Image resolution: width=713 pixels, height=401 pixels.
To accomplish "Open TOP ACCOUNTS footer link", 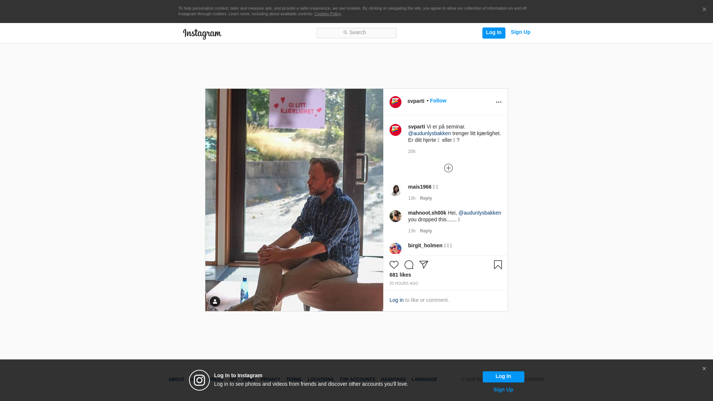I will (357, 379).
